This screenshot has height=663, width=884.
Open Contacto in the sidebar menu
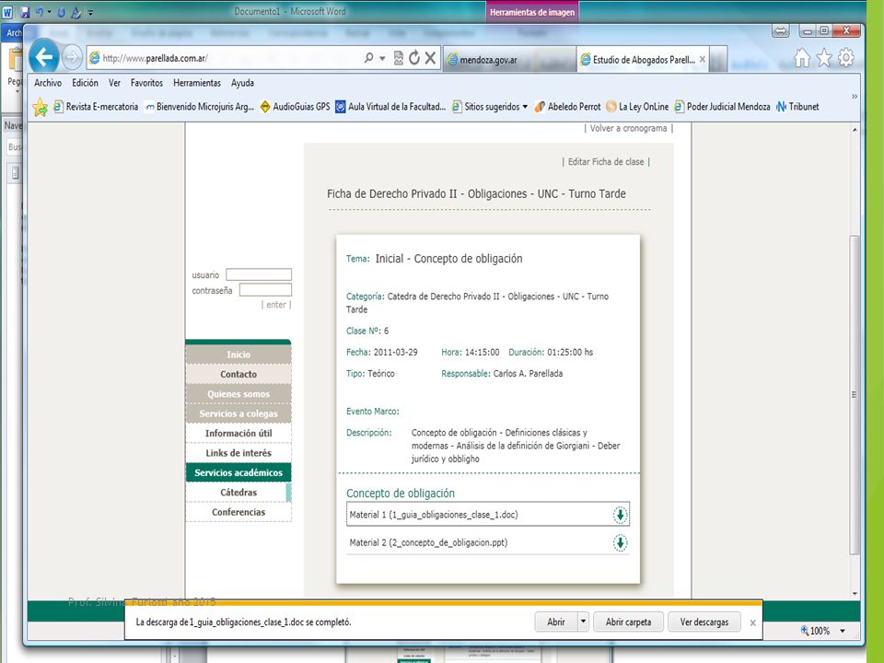click(x=238, y=374)
